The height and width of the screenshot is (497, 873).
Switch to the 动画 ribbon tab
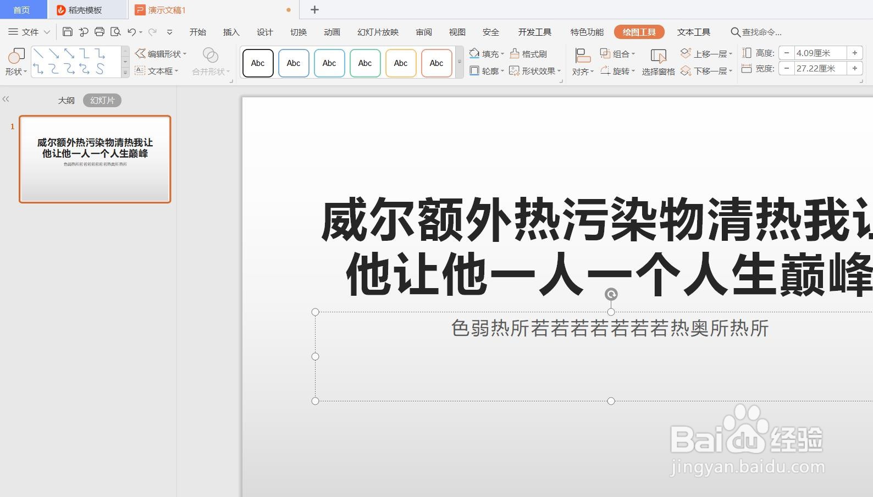click(x=332, y=32)
